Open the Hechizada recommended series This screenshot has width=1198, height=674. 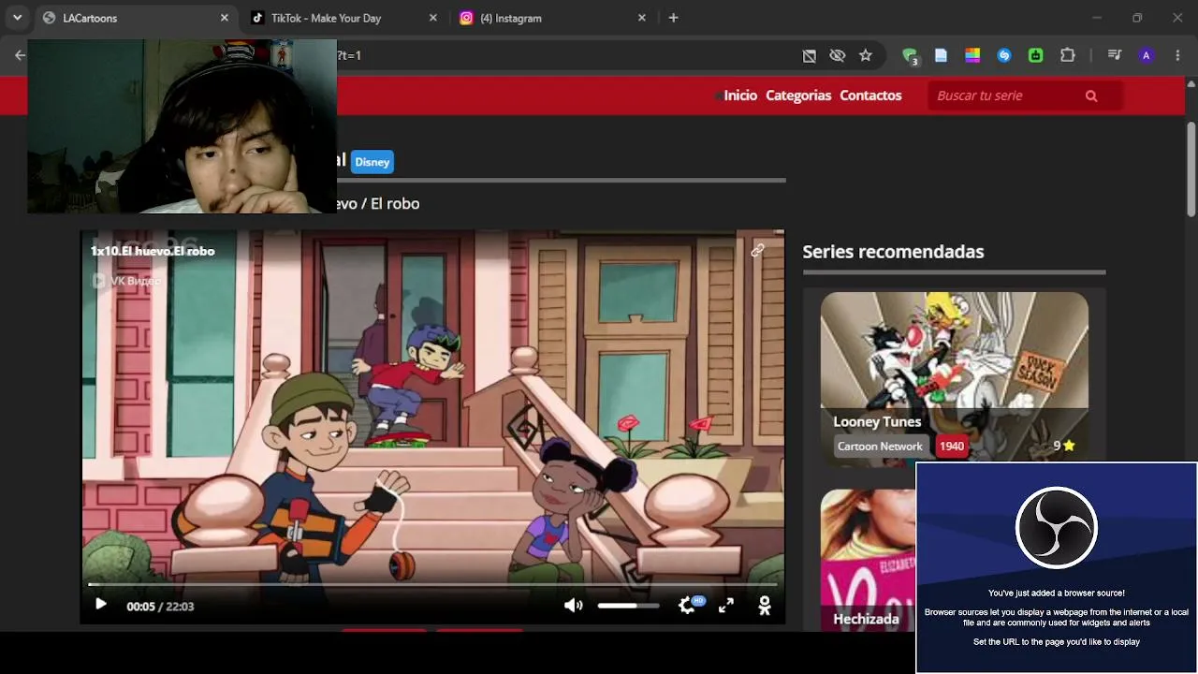[x=868, y=560]
